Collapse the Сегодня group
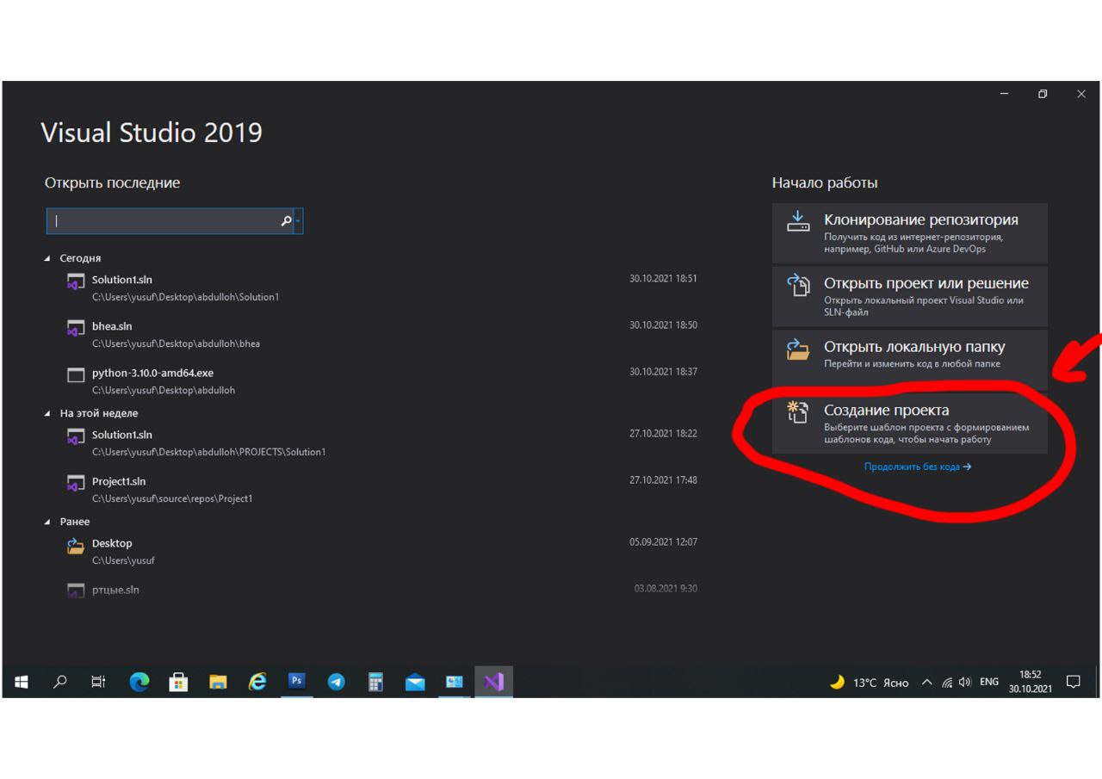Image resolution: width=1102 pixels, height=779 pixels. (47, 258)
